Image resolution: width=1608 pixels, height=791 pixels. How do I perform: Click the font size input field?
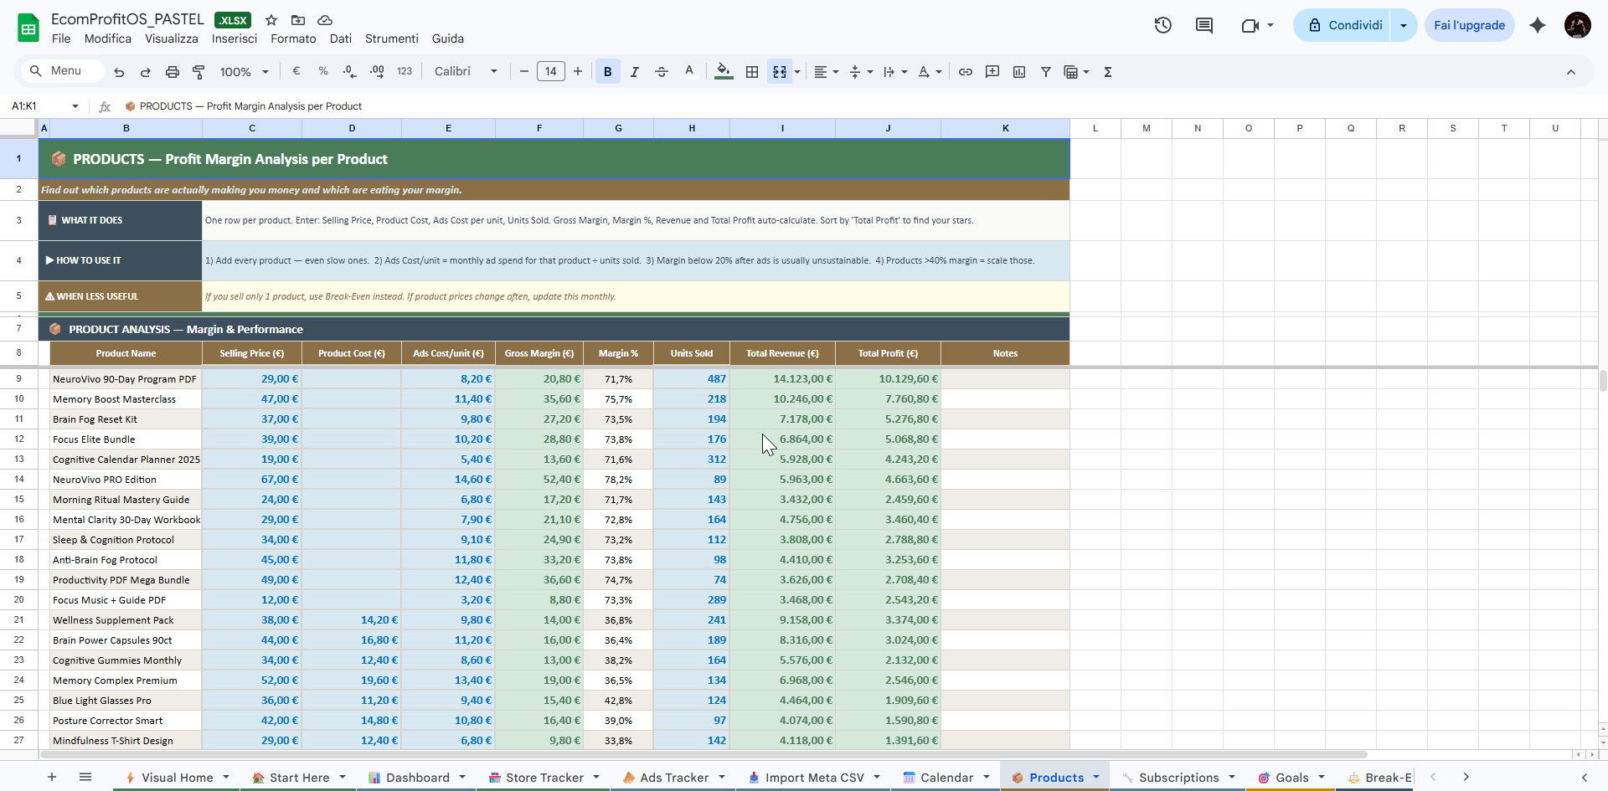[x=550, y=72]
